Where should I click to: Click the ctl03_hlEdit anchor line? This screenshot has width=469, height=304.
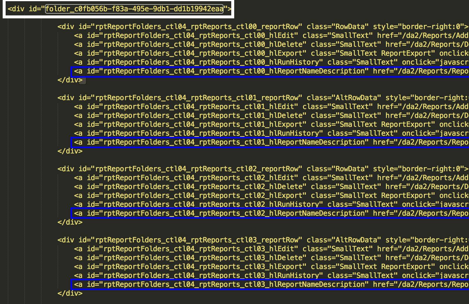[x=271, y=249]
